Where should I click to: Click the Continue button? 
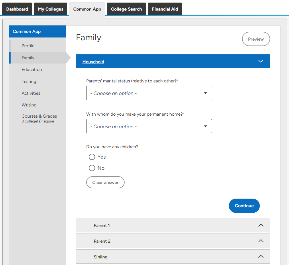pyautogui.click(x=244, y=206)
